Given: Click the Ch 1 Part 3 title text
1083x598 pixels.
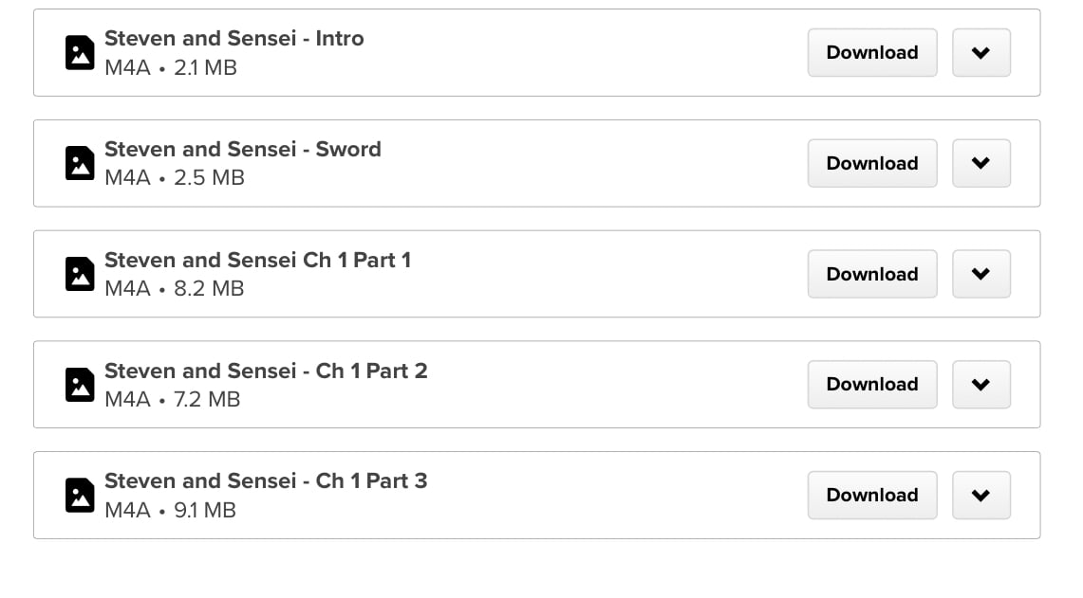Looking at the screenshot, I should 266,481.
